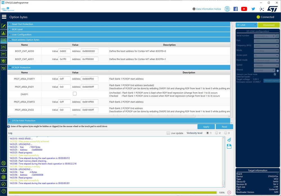Viewport: 281px width, 196px height.
Task: Open the Mode dropdown
Action: click(x=266, y=51)
